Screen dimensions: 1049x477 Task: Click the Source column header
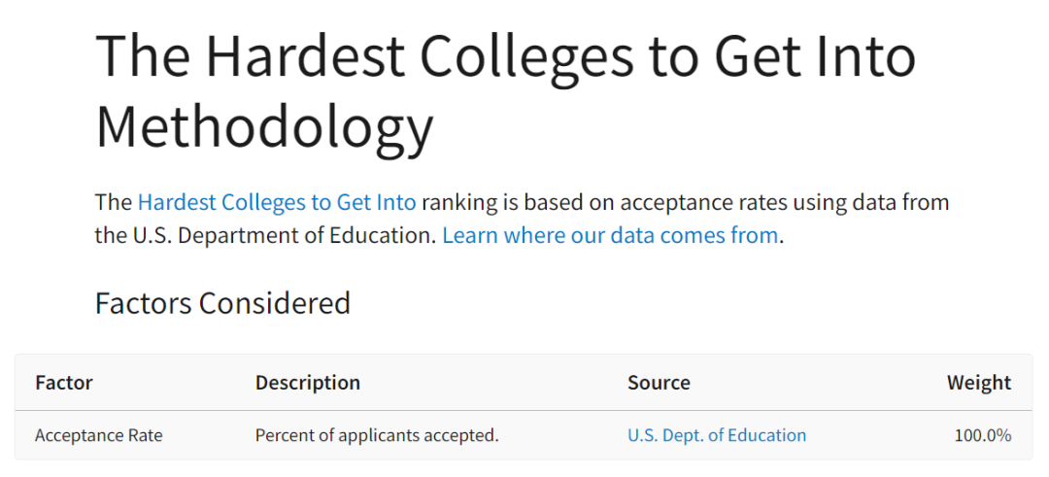point(659,383)
